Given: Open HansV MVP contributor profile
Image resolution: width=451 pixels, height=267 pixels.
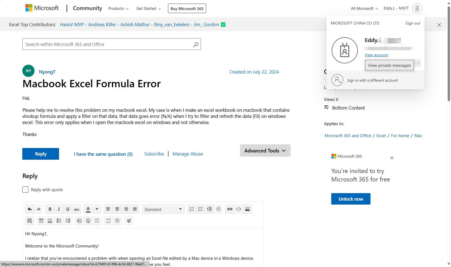Looking at the screenshot, I should click(72, 25).
